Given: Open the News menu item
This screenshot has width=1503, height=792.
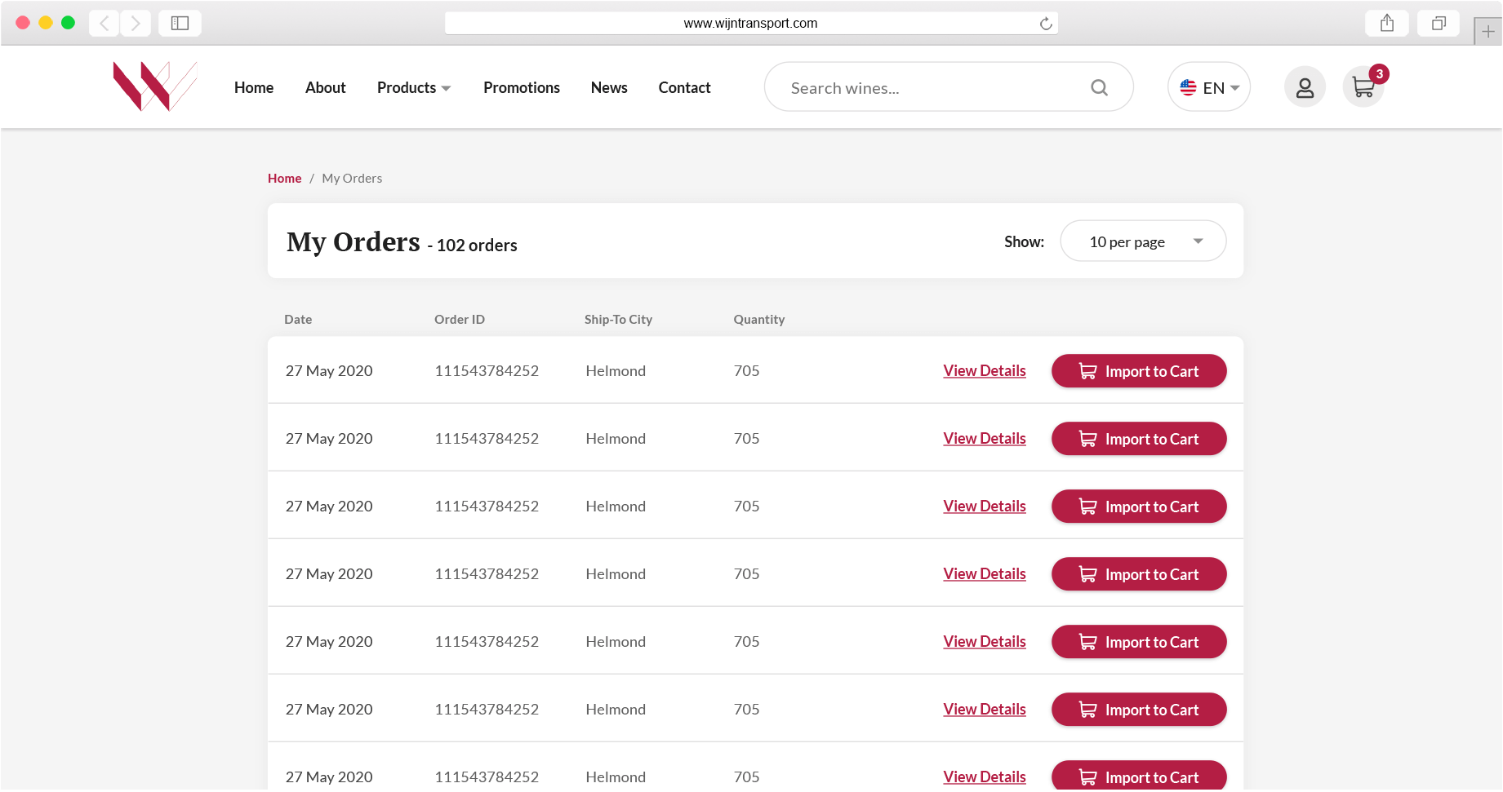Looking at the screenshot, I should [x=609, y=87].
